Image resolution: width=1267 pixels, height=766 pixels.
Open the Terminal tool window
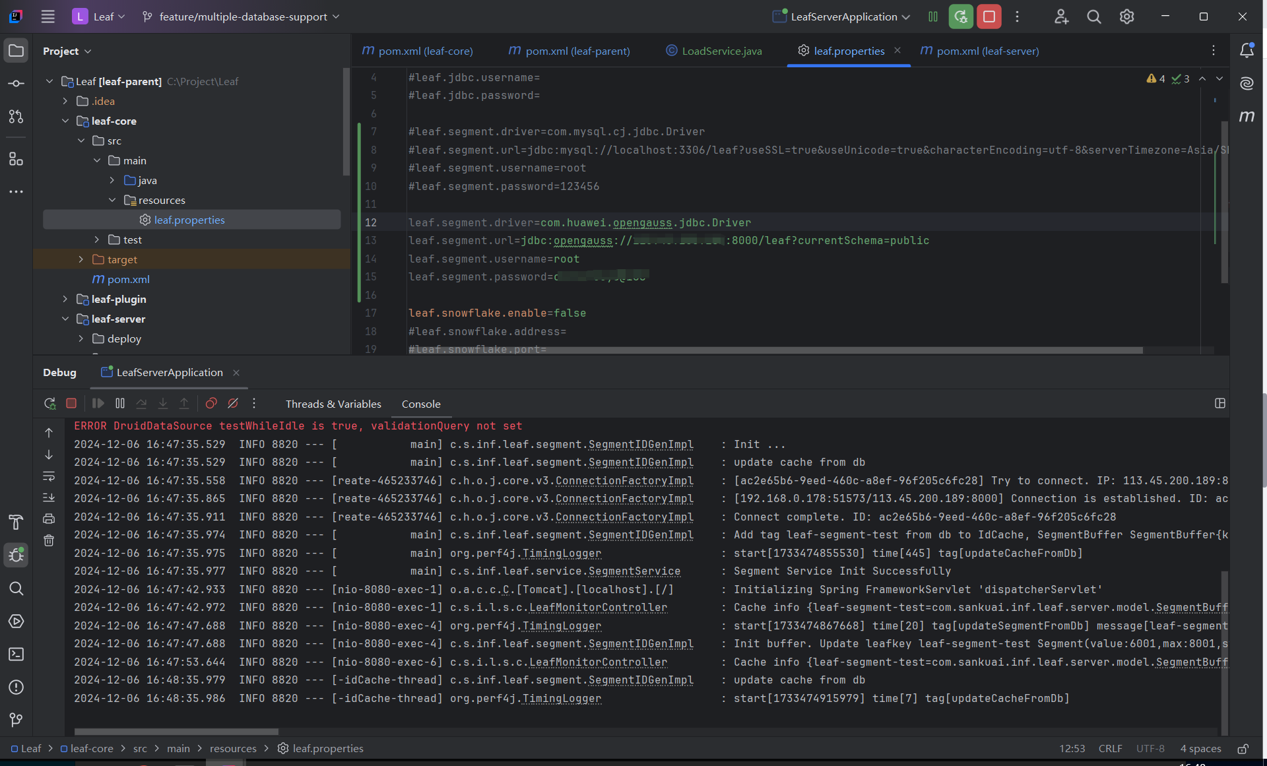[16, 654]
